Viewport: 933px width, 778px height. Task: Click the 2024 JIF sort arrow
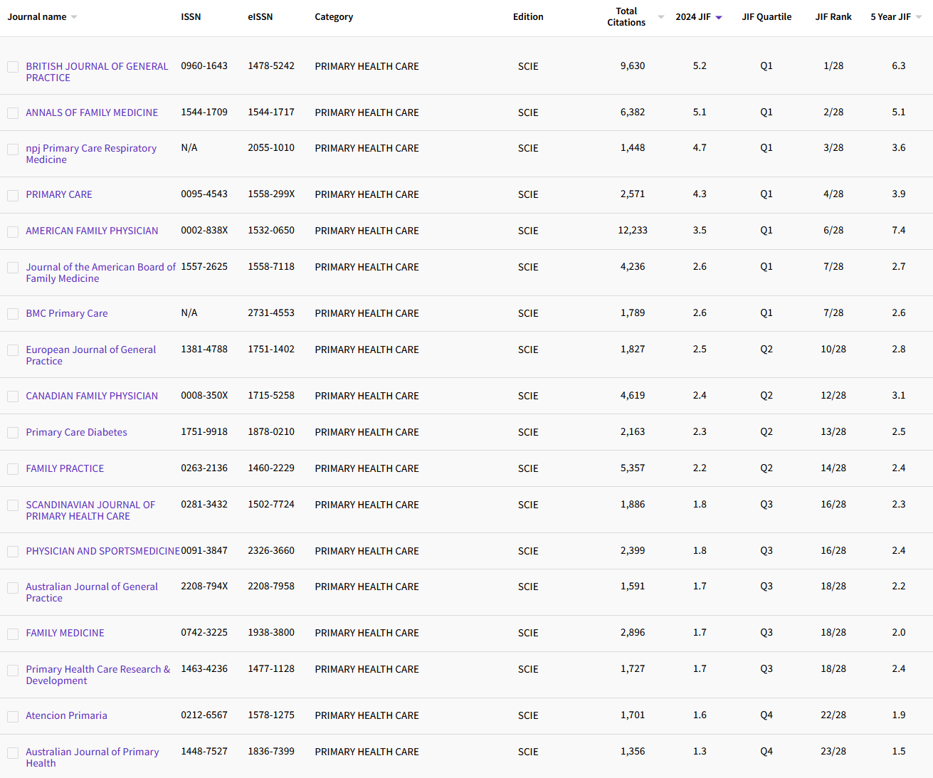point(718,16)
